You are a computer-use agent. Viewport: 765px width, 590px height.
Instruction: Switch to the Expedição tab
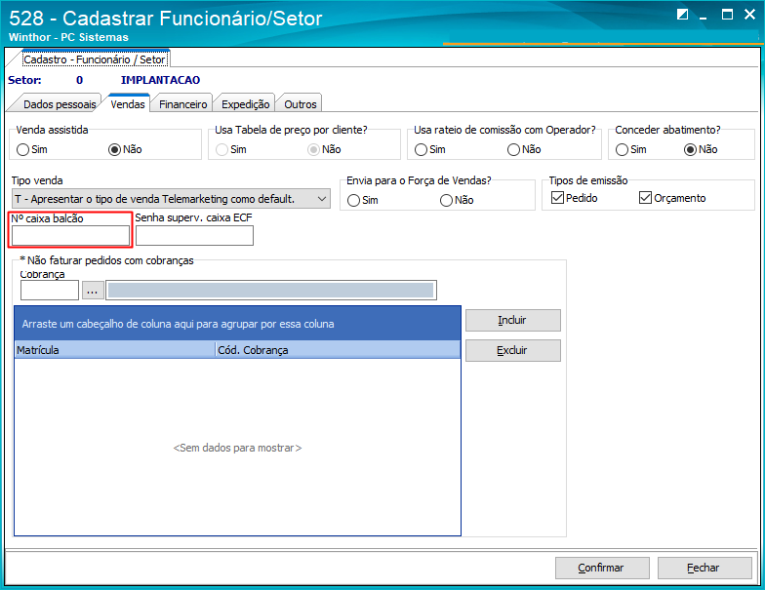coord(246,104)
